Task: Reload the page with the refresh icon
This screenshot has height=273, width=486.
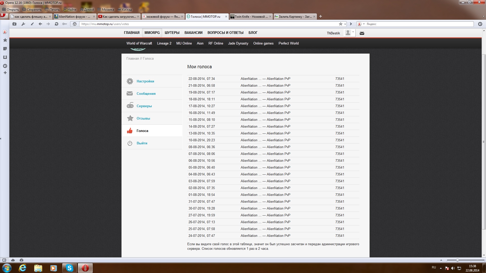Action: 56,24
